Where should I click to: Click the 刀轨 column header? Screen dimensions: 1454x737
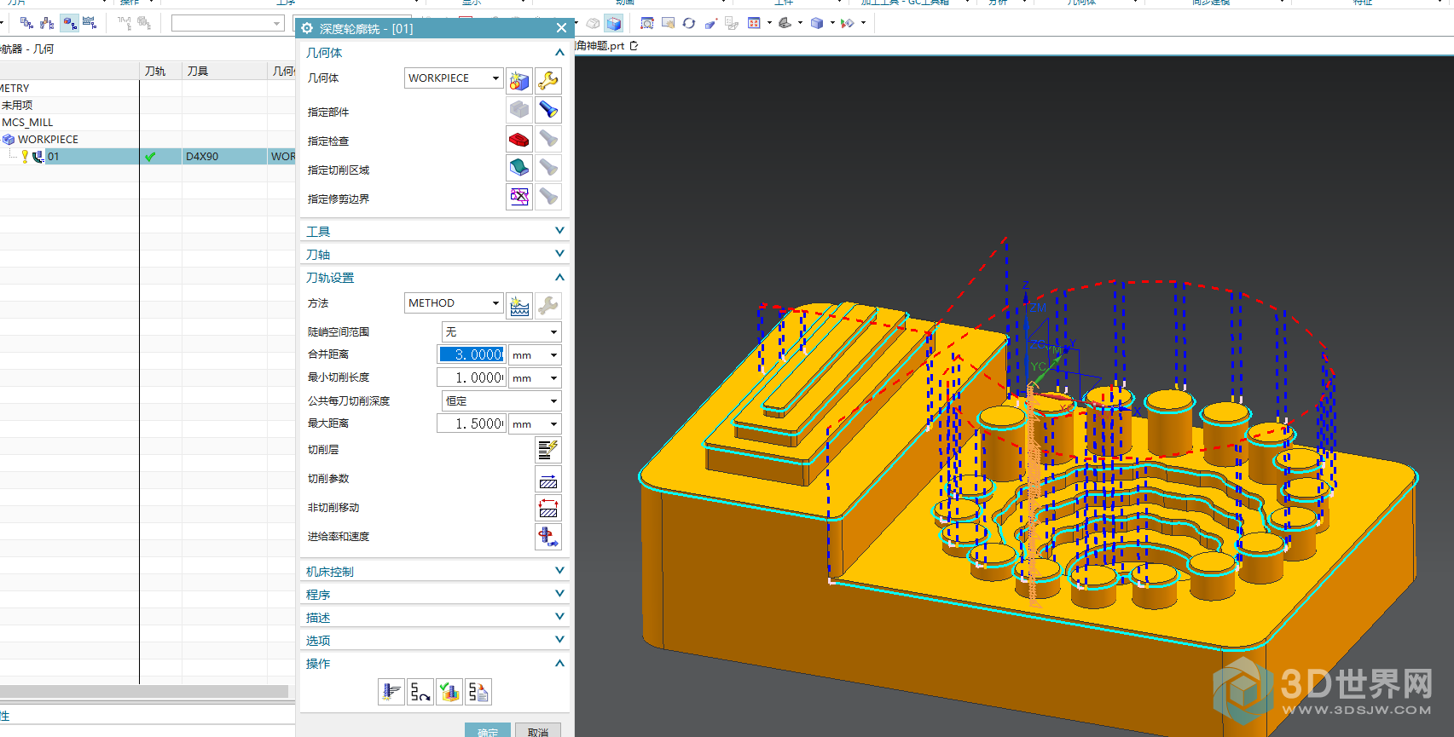[x=160, y=71]
